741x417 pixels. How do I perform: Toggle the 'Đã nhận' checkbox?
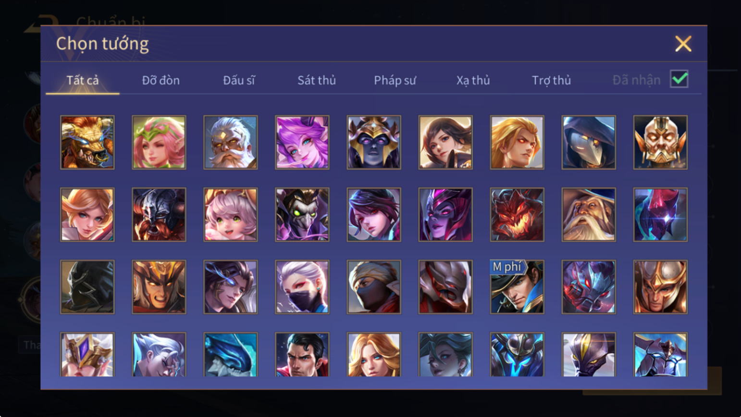coord(679,79)
